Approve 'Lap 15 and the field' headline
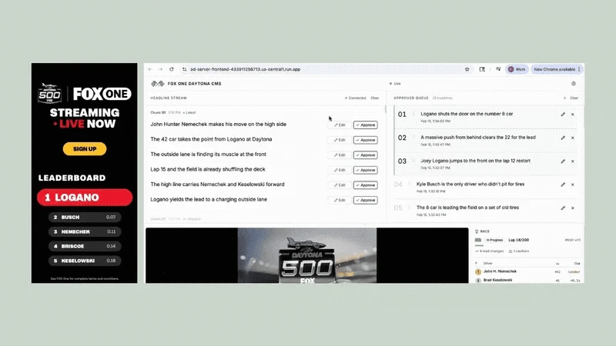616x346 pixels. (365, 170)
